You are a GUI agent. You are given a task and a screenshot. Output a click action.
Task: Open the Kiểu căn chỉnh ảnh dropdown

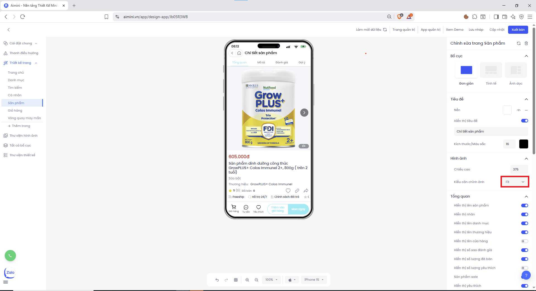(514, 182)
